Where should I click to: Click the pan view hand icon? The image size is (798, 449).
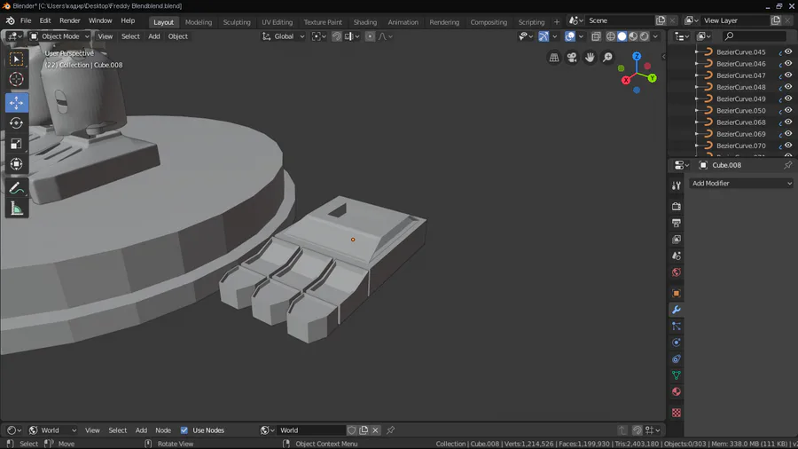coord(590,58)
